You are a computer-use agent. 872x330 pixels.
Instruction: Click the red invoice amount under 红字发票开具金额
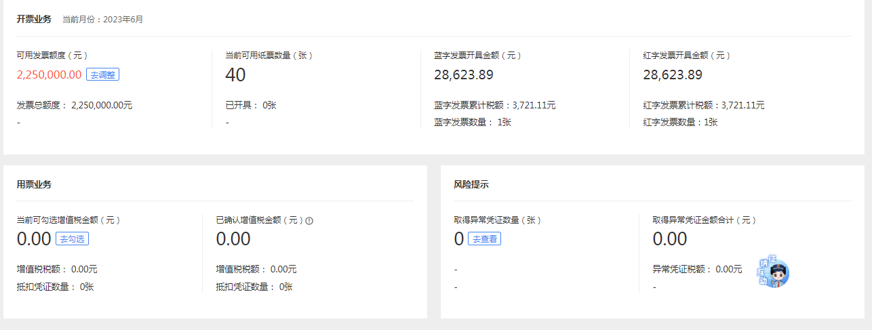tap(673, 75)
